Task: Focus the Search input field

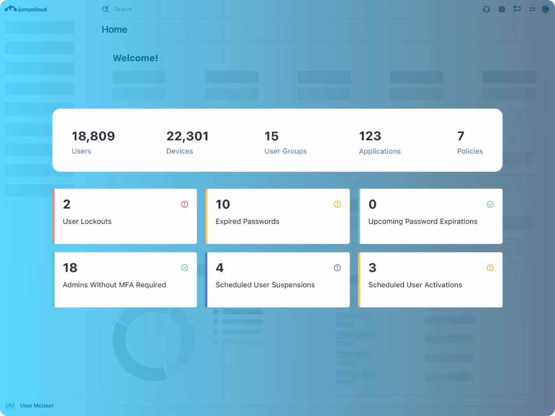Action: pos(122,9)
